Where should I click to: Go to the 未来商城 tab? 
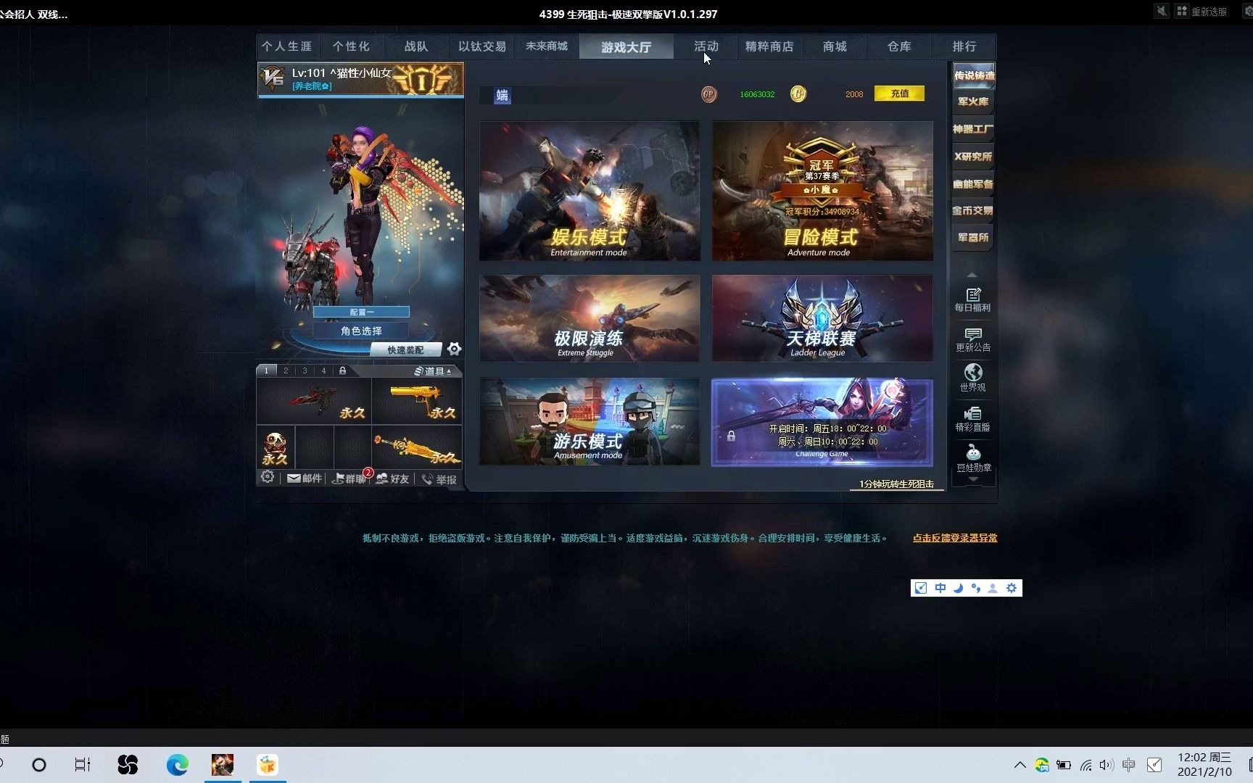[547, 46]
